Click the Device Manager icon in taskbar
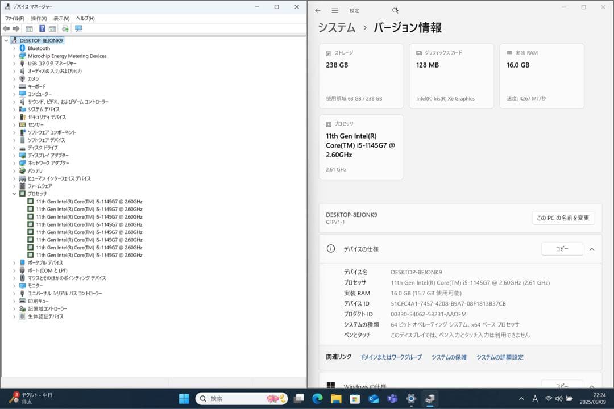 430,398
